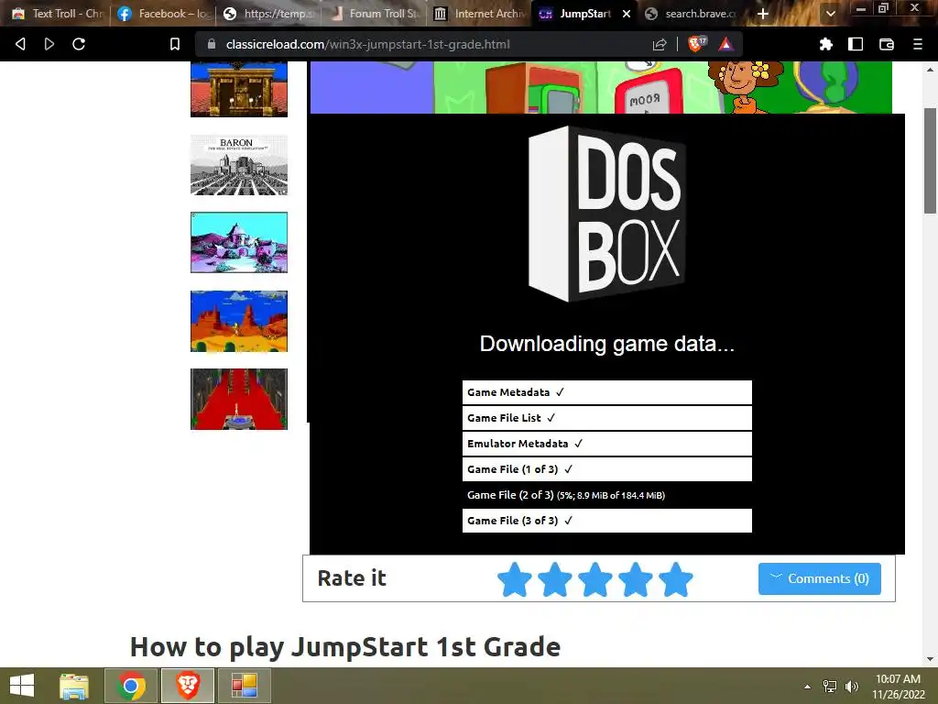Open the red carpet game thumbnail
The width and height of the screenshot is (938, 704).
239,400
